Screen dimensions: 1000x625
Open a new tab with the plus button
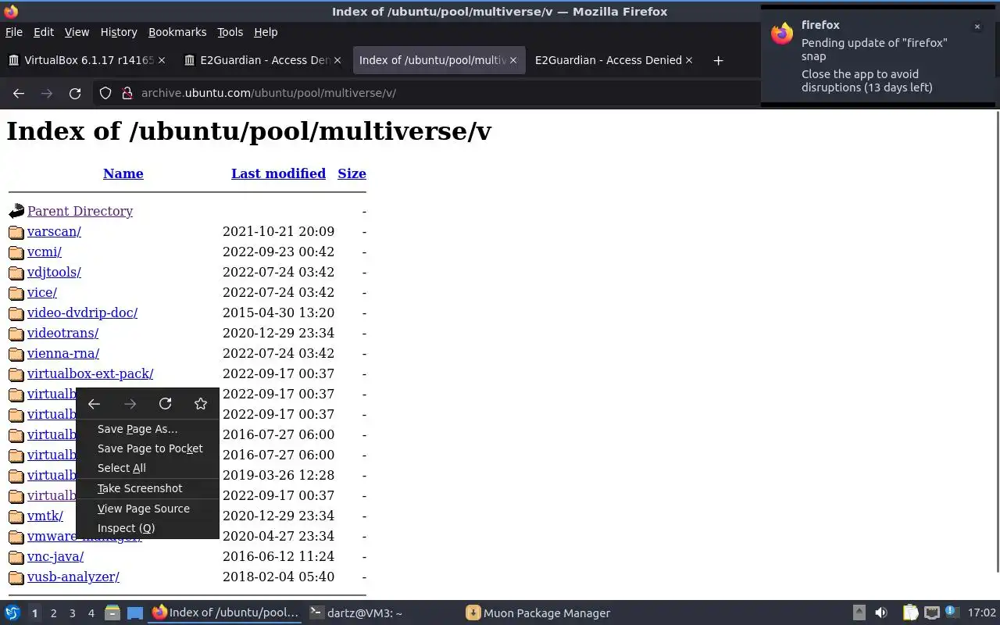pos(718,60)
